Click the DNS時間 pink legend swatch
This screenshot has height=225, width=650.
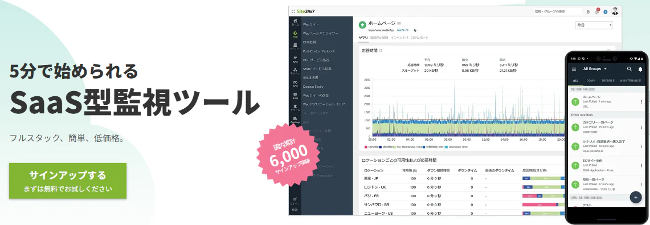[366, 147]
